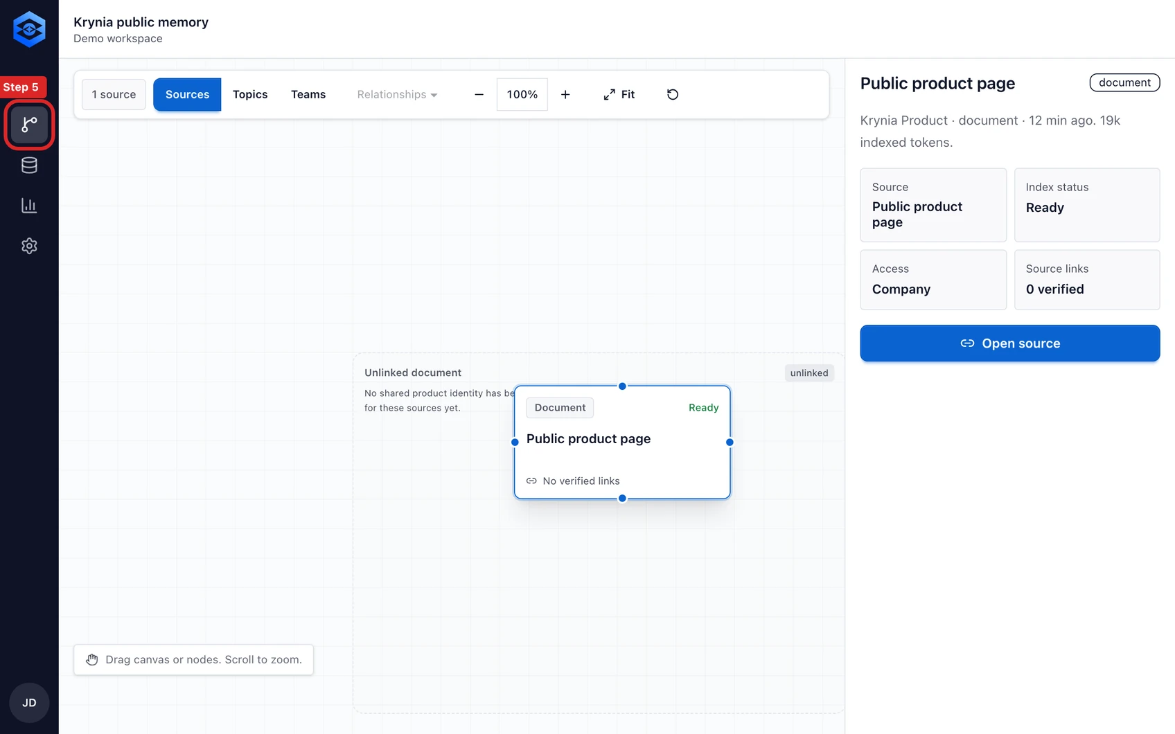This screenshot has height=734, width=1175.
Task: Click the Index status Ready card
Action: tap(1087, 205)
